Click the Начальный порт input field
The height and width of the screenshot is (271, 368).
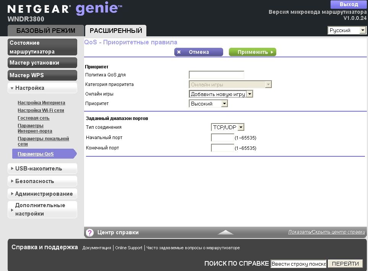click(x=222, y=138)
